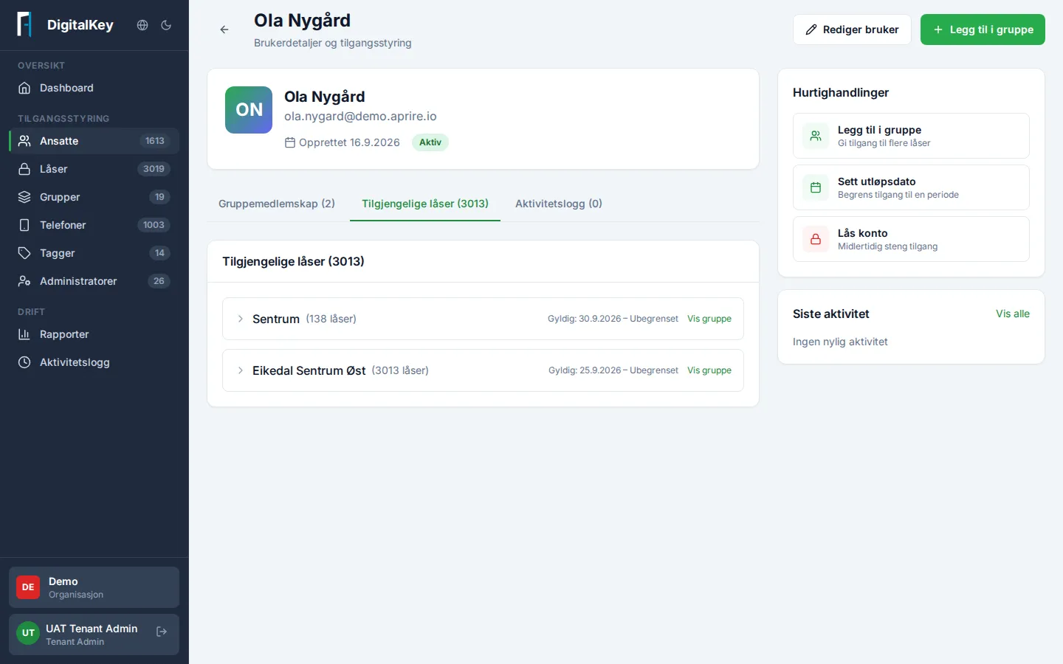Open the Demo organisation switcher
The height and width of the screenshot is (664, 1063).
[x=94, y=587]
